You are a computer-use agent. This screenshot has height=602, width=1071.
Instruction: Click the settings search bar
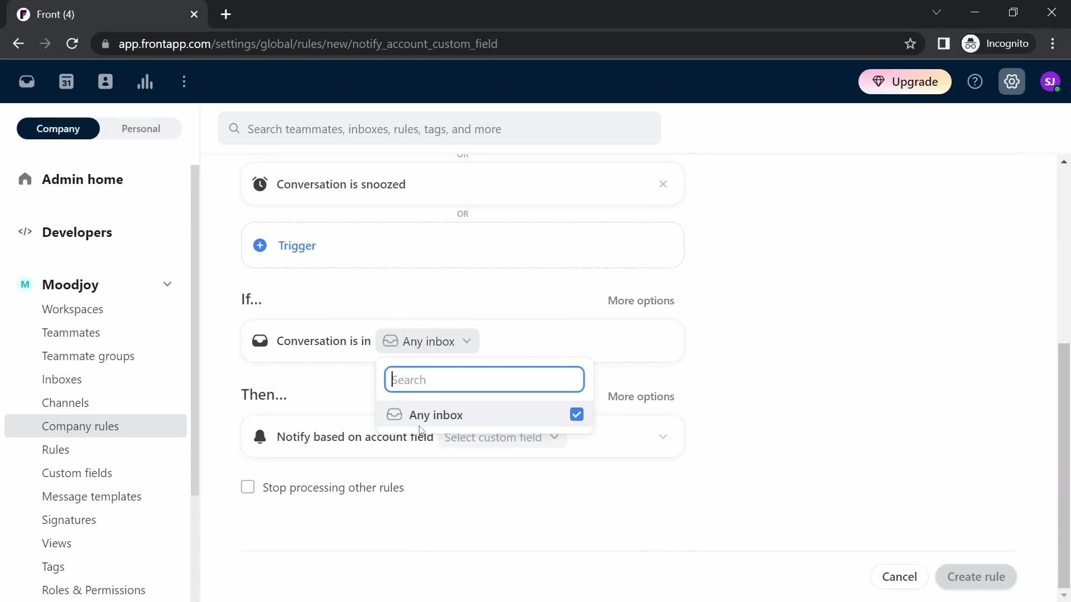pos(439,129)
